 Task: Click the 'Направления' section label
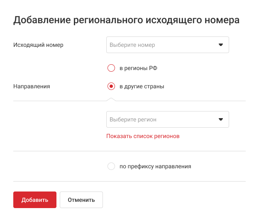tap(32, 87)
